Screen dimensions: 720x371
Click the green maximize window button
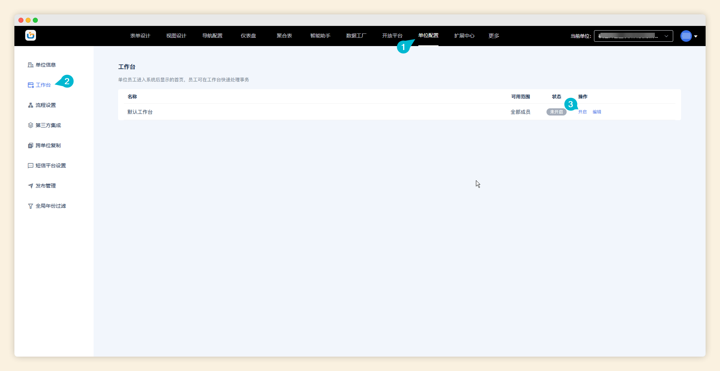tap(35, 20)
